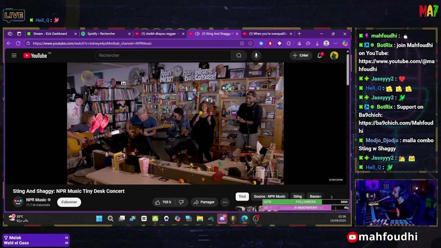Open the YouTube notifications bell
Viewport: 441px width, 248px height.
320,55
